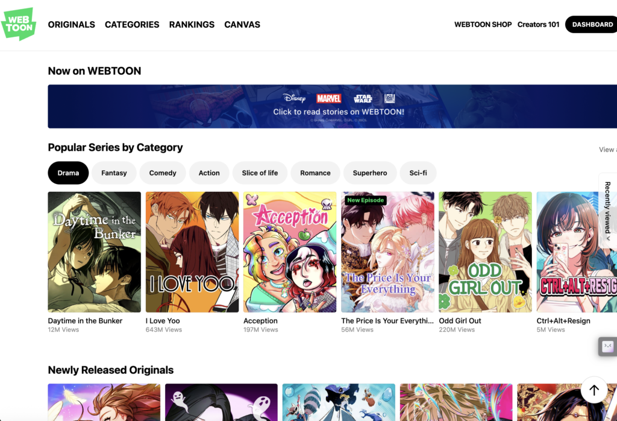Screen dimensions: 617x421
Task: Open the ORIGINALS menu
Action: tap(72, 24)
